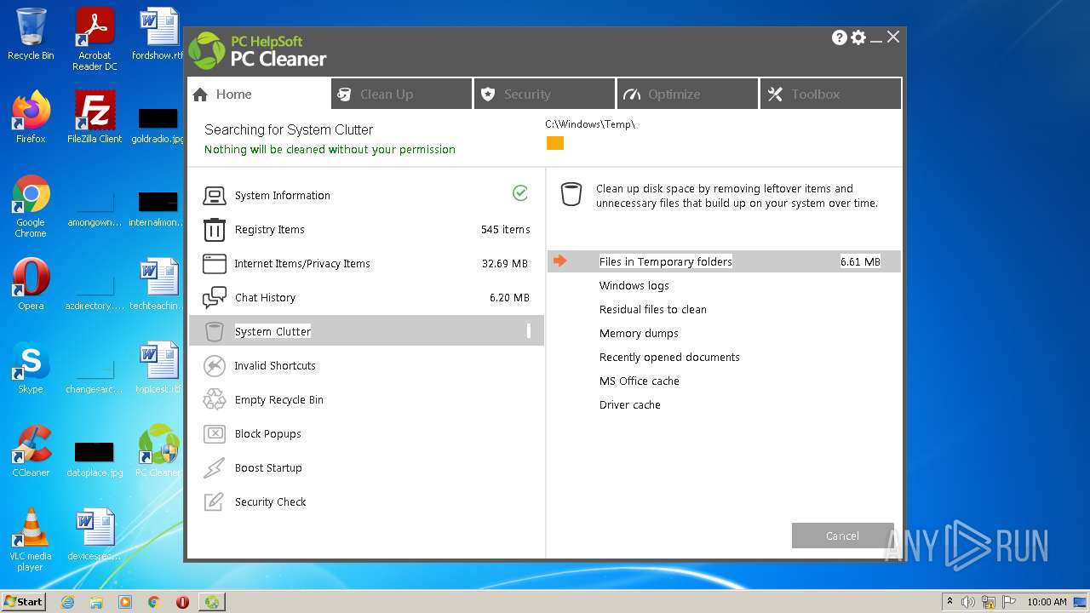This screenshot has height=613, width=1090.
Task: Select the CCleaner desktop shortcut
Action: click(31, 450)
